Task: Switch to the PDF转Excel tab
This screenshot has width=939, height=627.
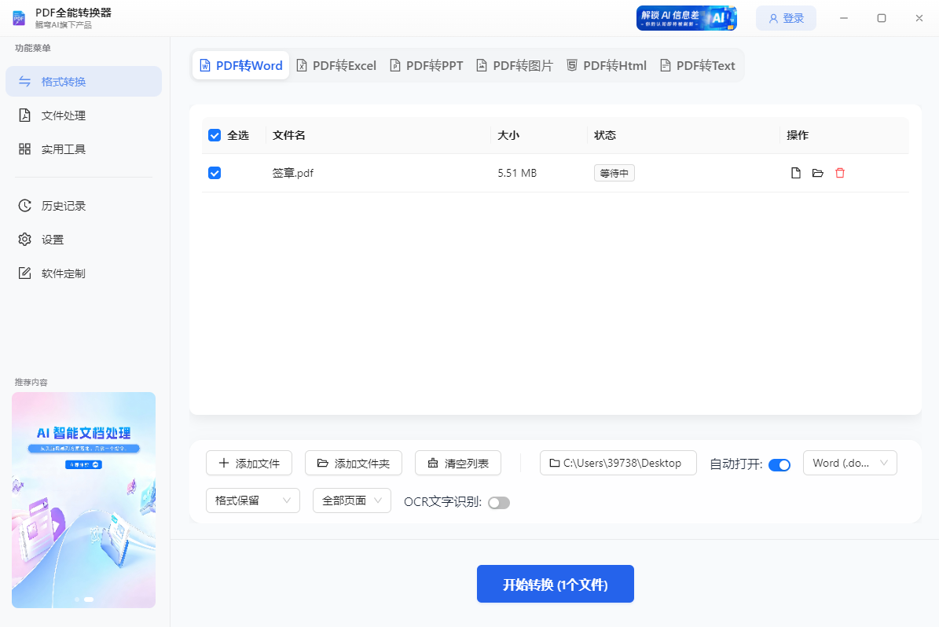Action: pos(336,65)
